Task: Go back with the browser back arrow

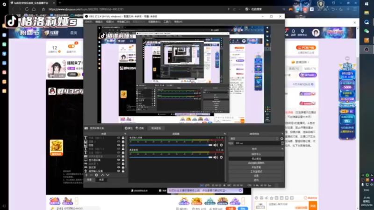Action: (x=13, y=9)
